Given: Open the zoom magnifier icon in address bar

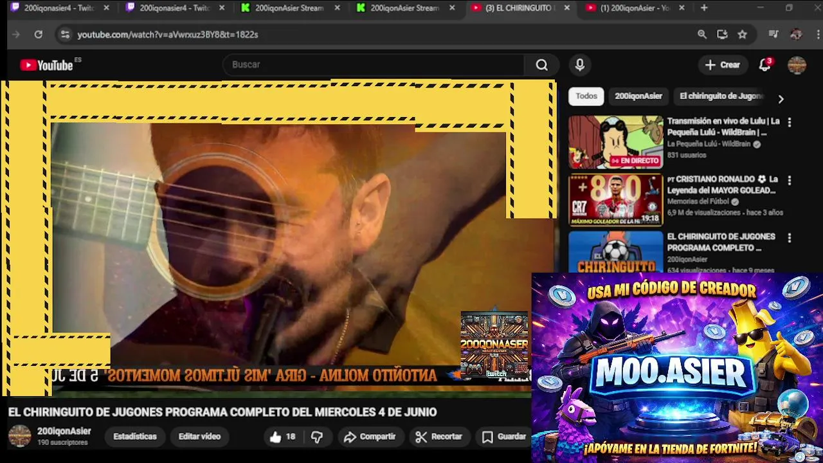Looking at the screenshot, I should [702, 35].
